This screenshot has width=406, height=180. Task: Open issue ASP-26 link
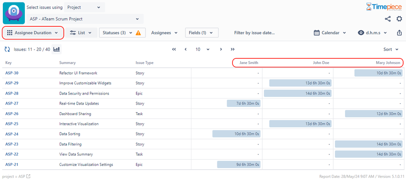(12, 114)
